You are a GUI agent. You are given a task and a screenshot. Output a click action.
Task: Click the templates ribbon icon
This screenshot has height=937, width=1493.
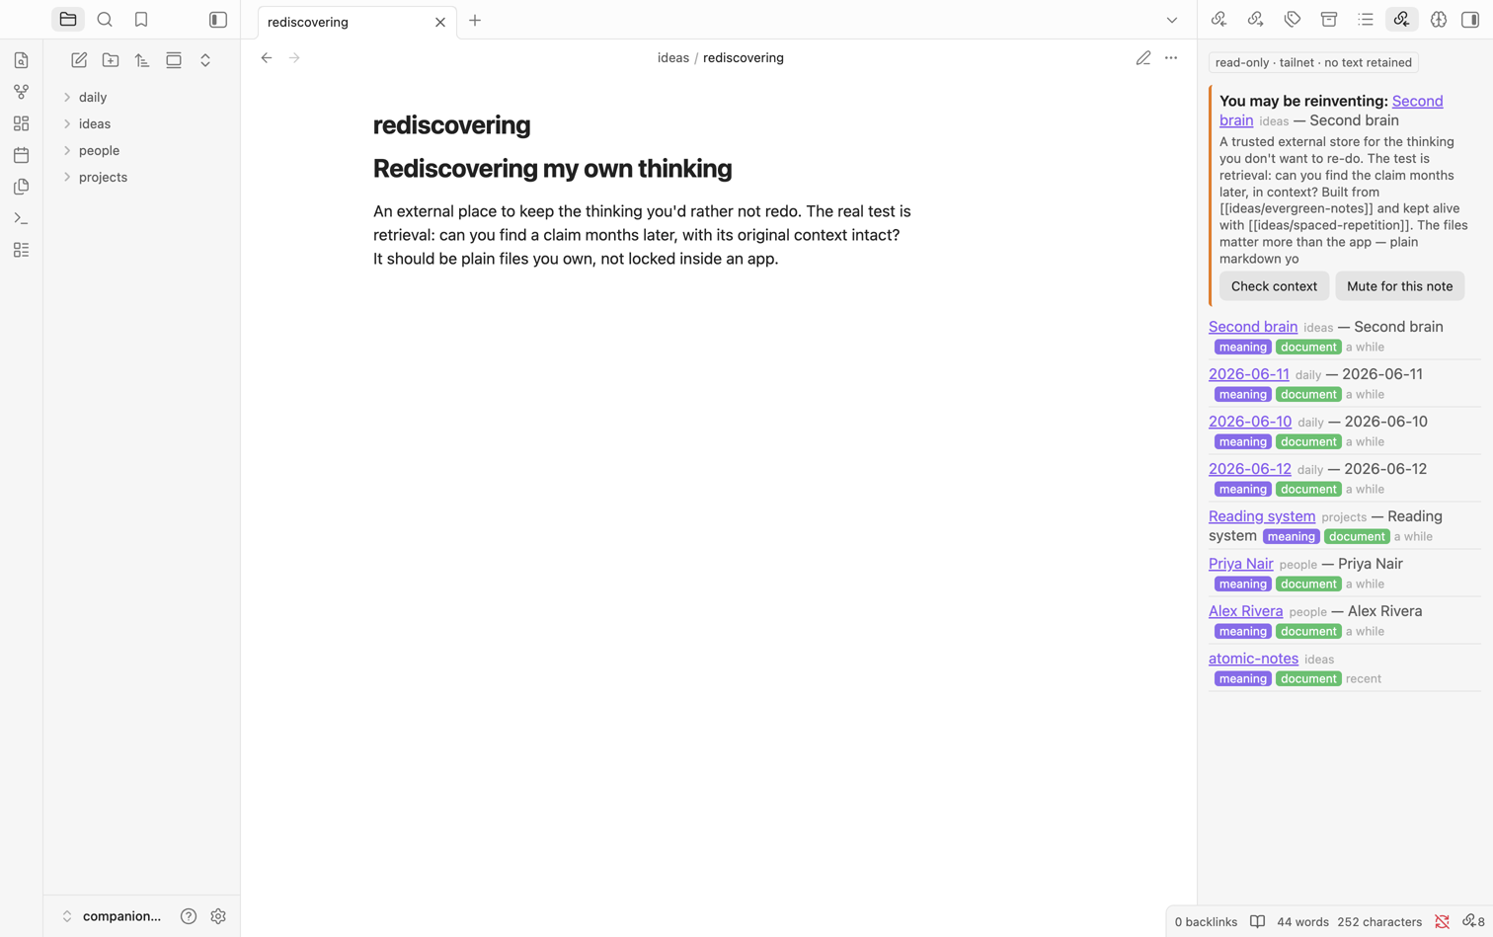[x=21, y=187]
